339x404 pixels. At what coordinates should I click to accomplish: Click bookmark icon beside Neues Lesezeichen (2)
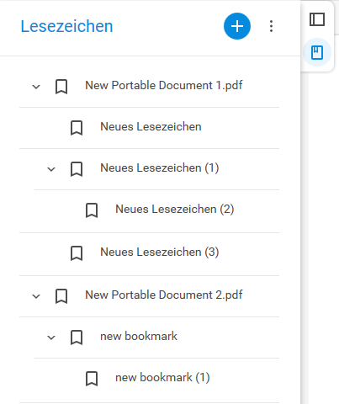[92, 210]
